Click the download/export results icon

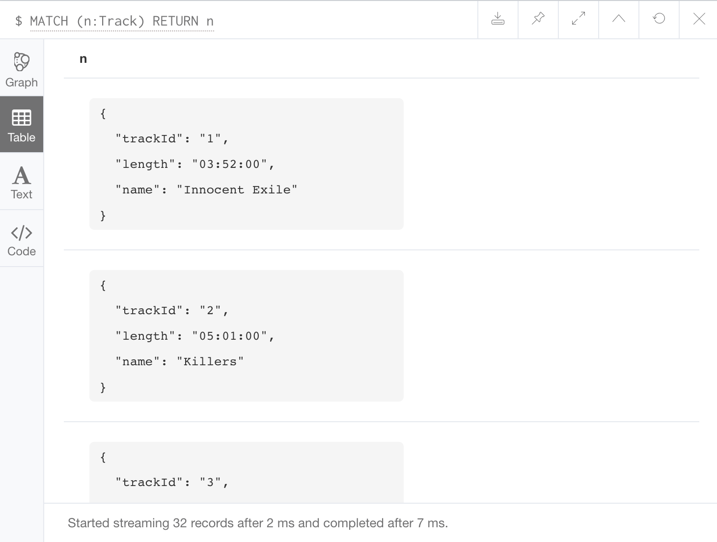tap(498, 20)
